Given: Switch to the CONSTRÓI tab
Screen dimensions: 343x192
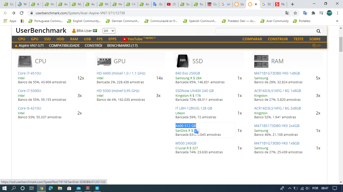Looking at the screenshot, I should click(x=93, y=45).
